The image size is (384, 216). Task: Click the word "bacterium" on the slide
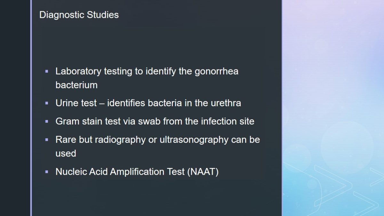76,85
